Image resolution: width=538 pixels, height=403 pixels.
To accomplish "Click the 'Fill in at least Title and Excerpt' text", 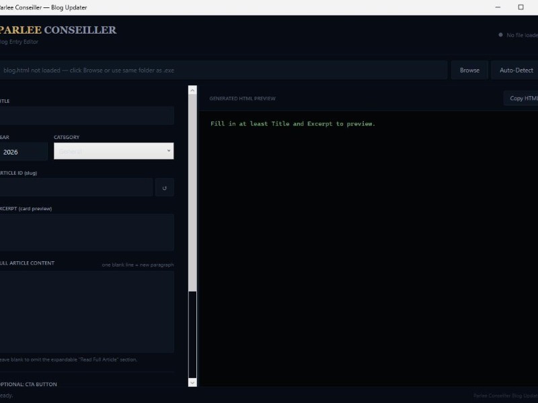I will click(x=293, y=124).
